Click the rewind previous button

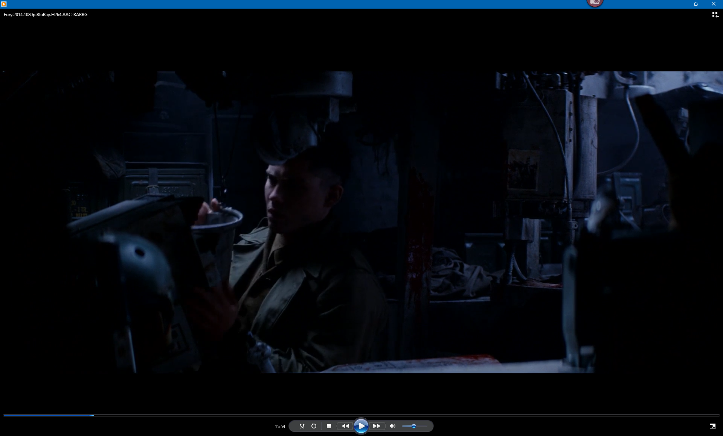point(345,426)
